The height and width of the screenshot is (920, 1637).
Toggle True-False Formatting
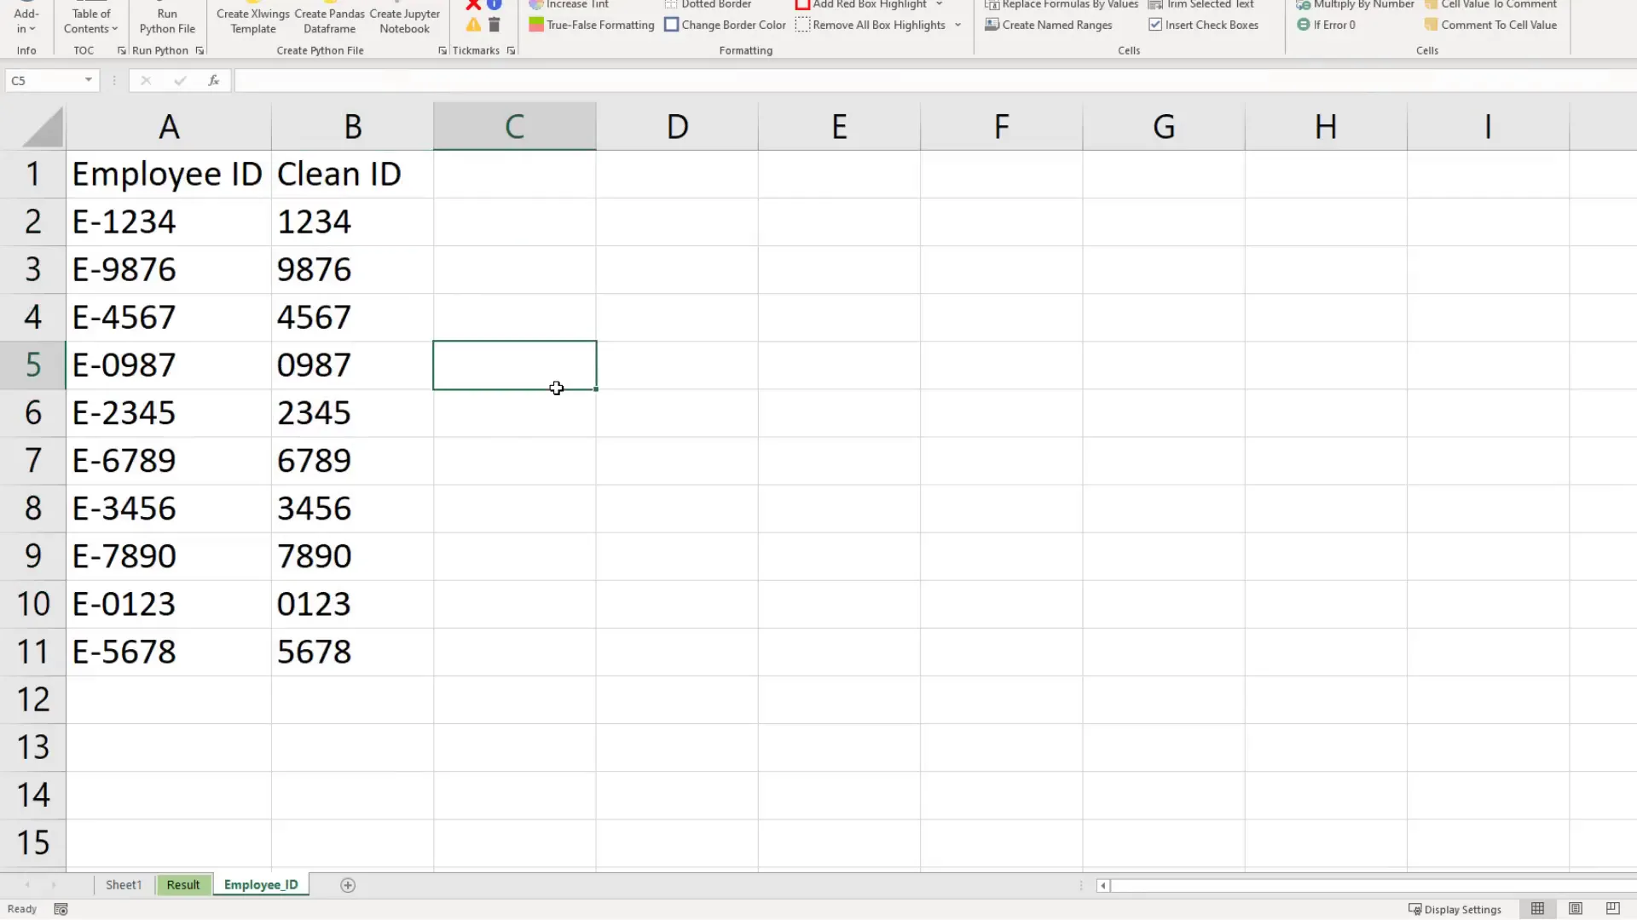[x=591, y=25]
